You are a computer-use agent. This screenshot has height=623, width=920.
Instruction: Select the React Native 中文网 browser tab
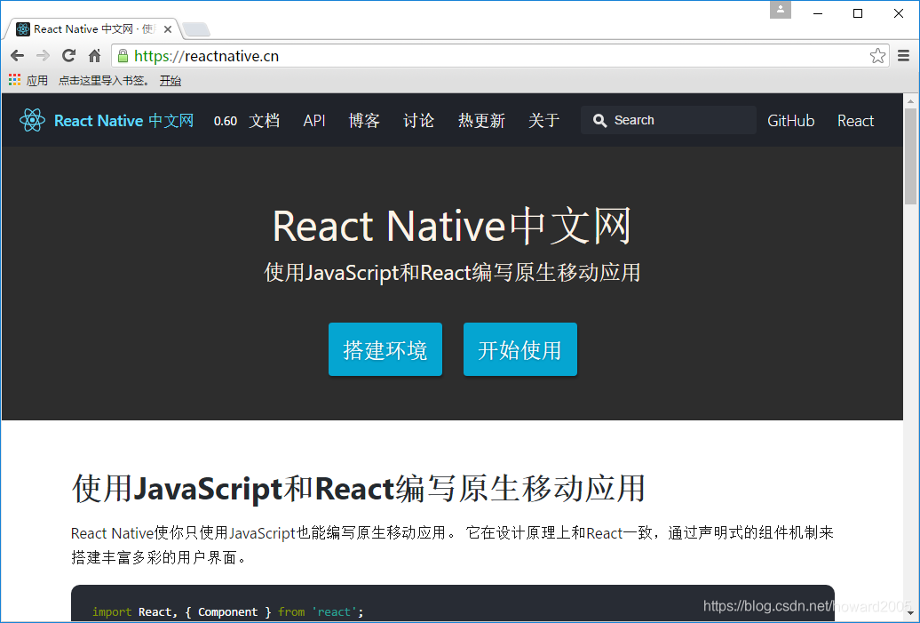[94, 29]
